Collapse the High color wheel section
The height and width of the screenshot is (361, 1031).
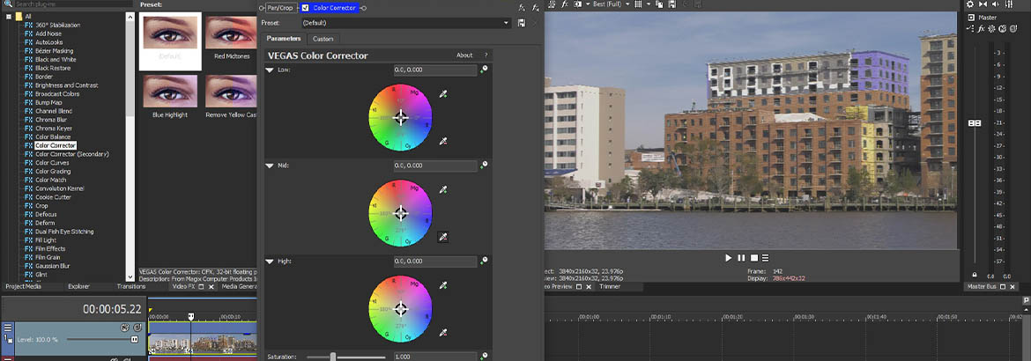coord(270,262)
